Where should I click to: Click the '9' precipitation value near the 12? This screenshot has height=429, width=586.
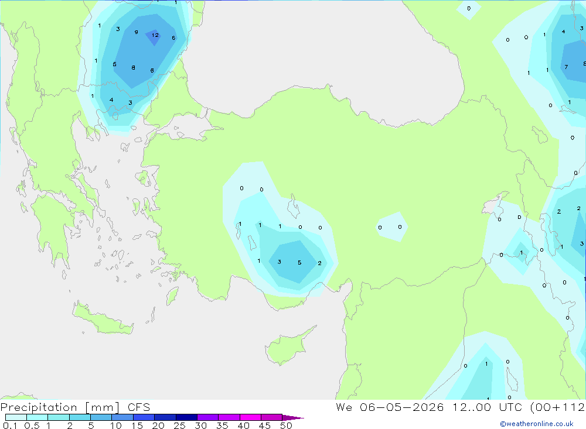(x=136, y=32)
